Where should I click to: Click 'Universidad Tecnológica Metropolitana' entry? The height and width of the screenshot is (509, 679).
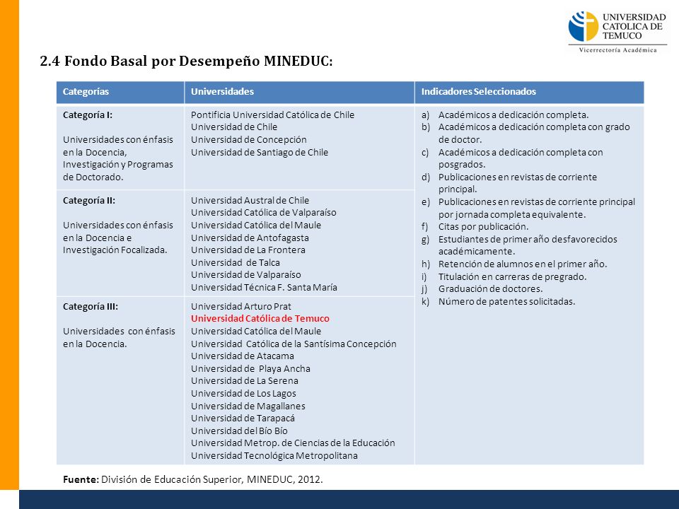coord(274,455)
